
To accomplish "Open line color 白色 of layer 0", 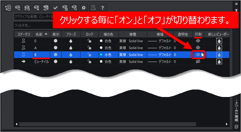I will [105, 41].
